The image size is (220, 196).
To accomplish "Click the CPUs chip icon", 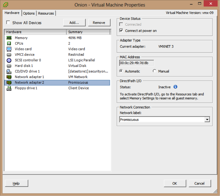I will tap(9, 43).
